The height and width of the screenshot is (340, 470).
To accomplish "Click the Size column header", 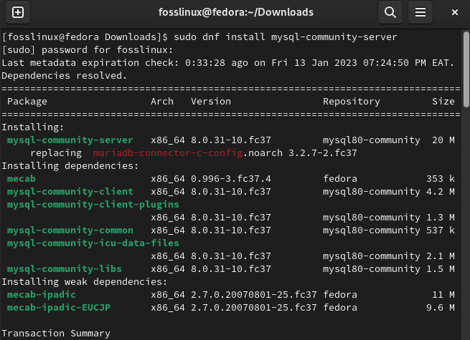I will 443,102.
